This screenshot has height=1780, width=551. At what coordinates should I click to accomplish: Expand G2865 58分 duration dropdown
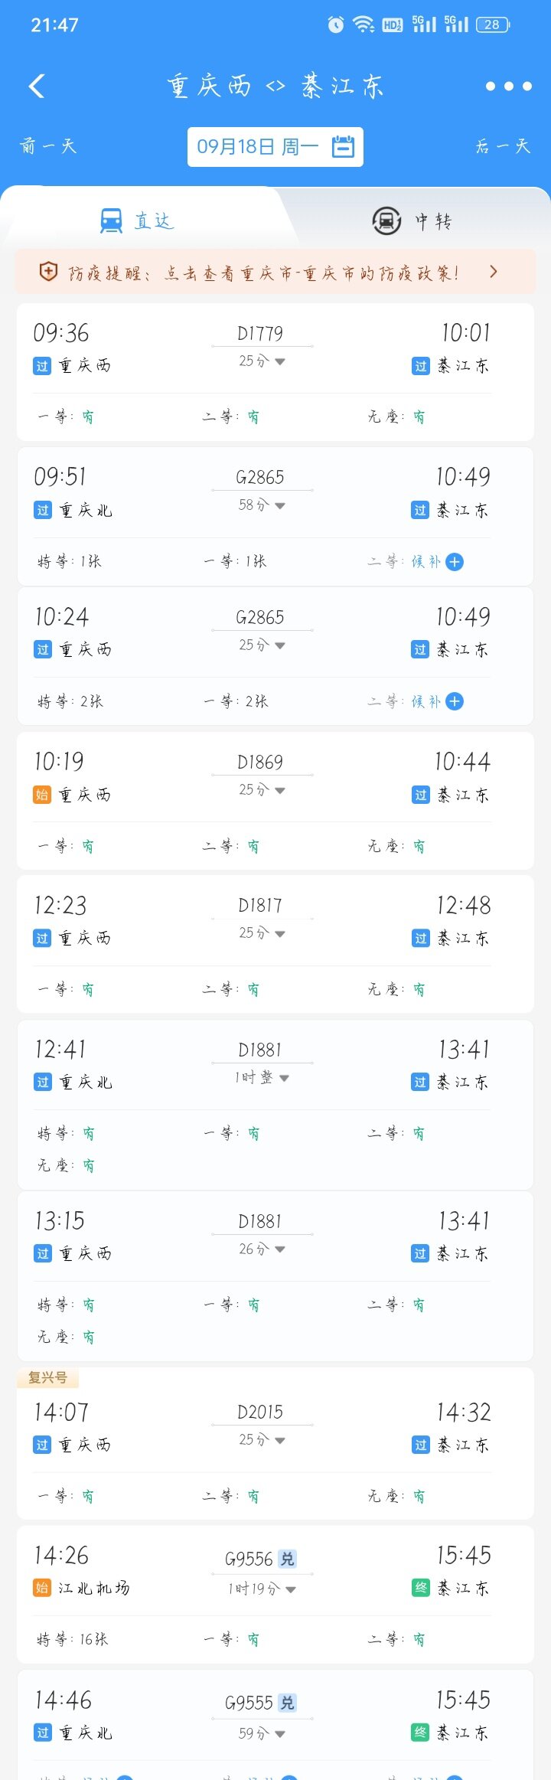[262, 505]
